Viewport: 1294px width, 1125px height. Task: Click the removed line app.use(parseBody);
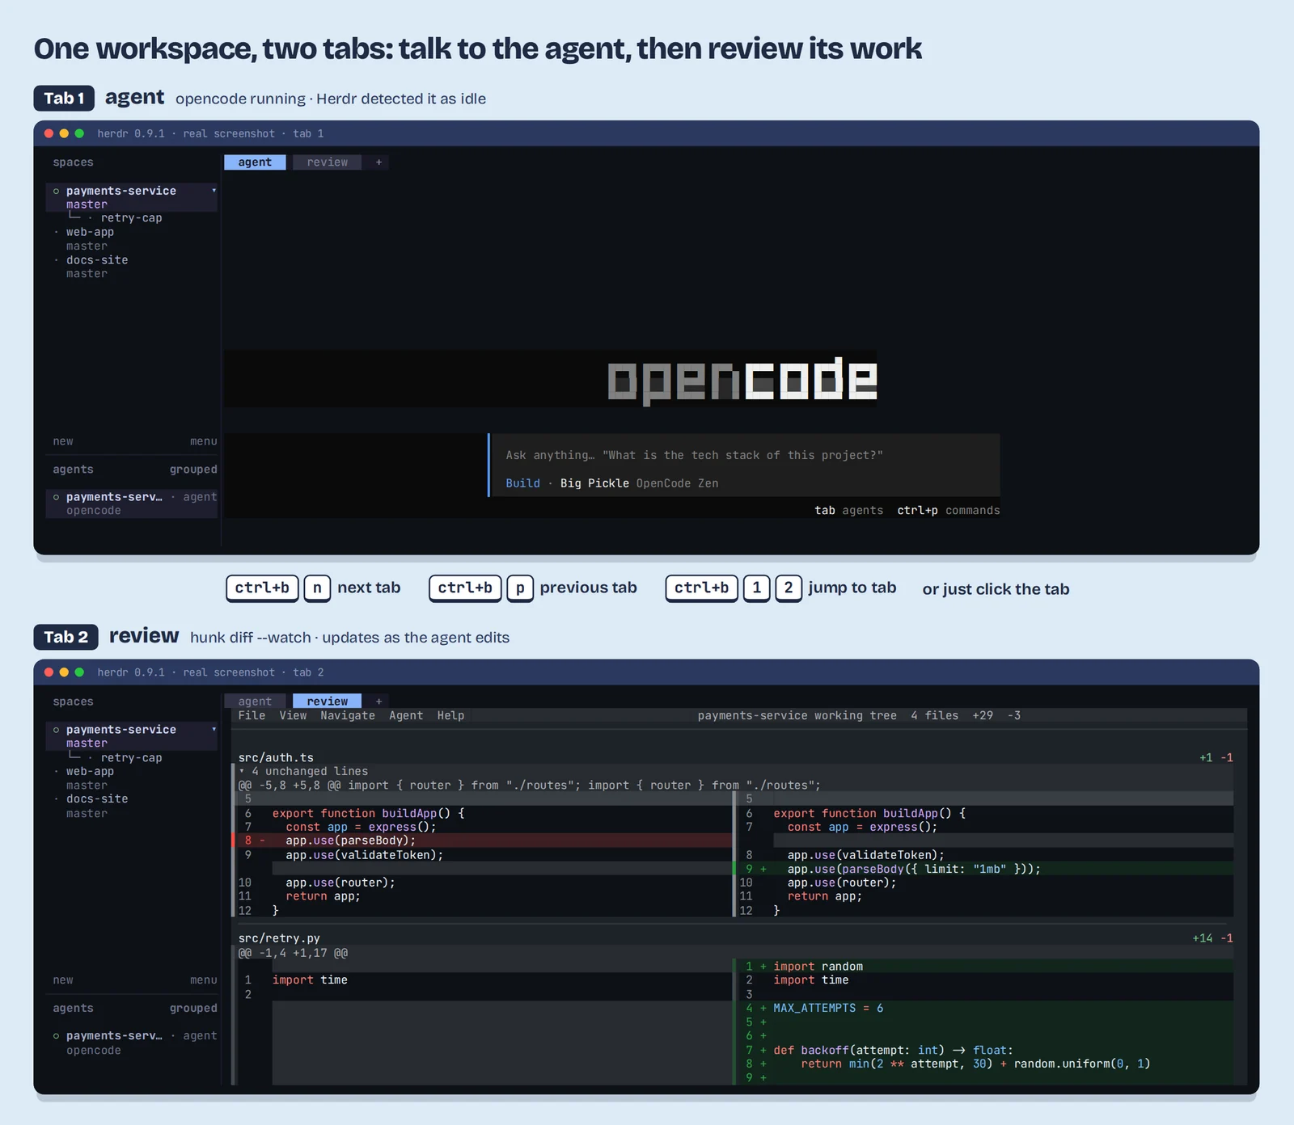pyautogui.click(x=482, y=841)
